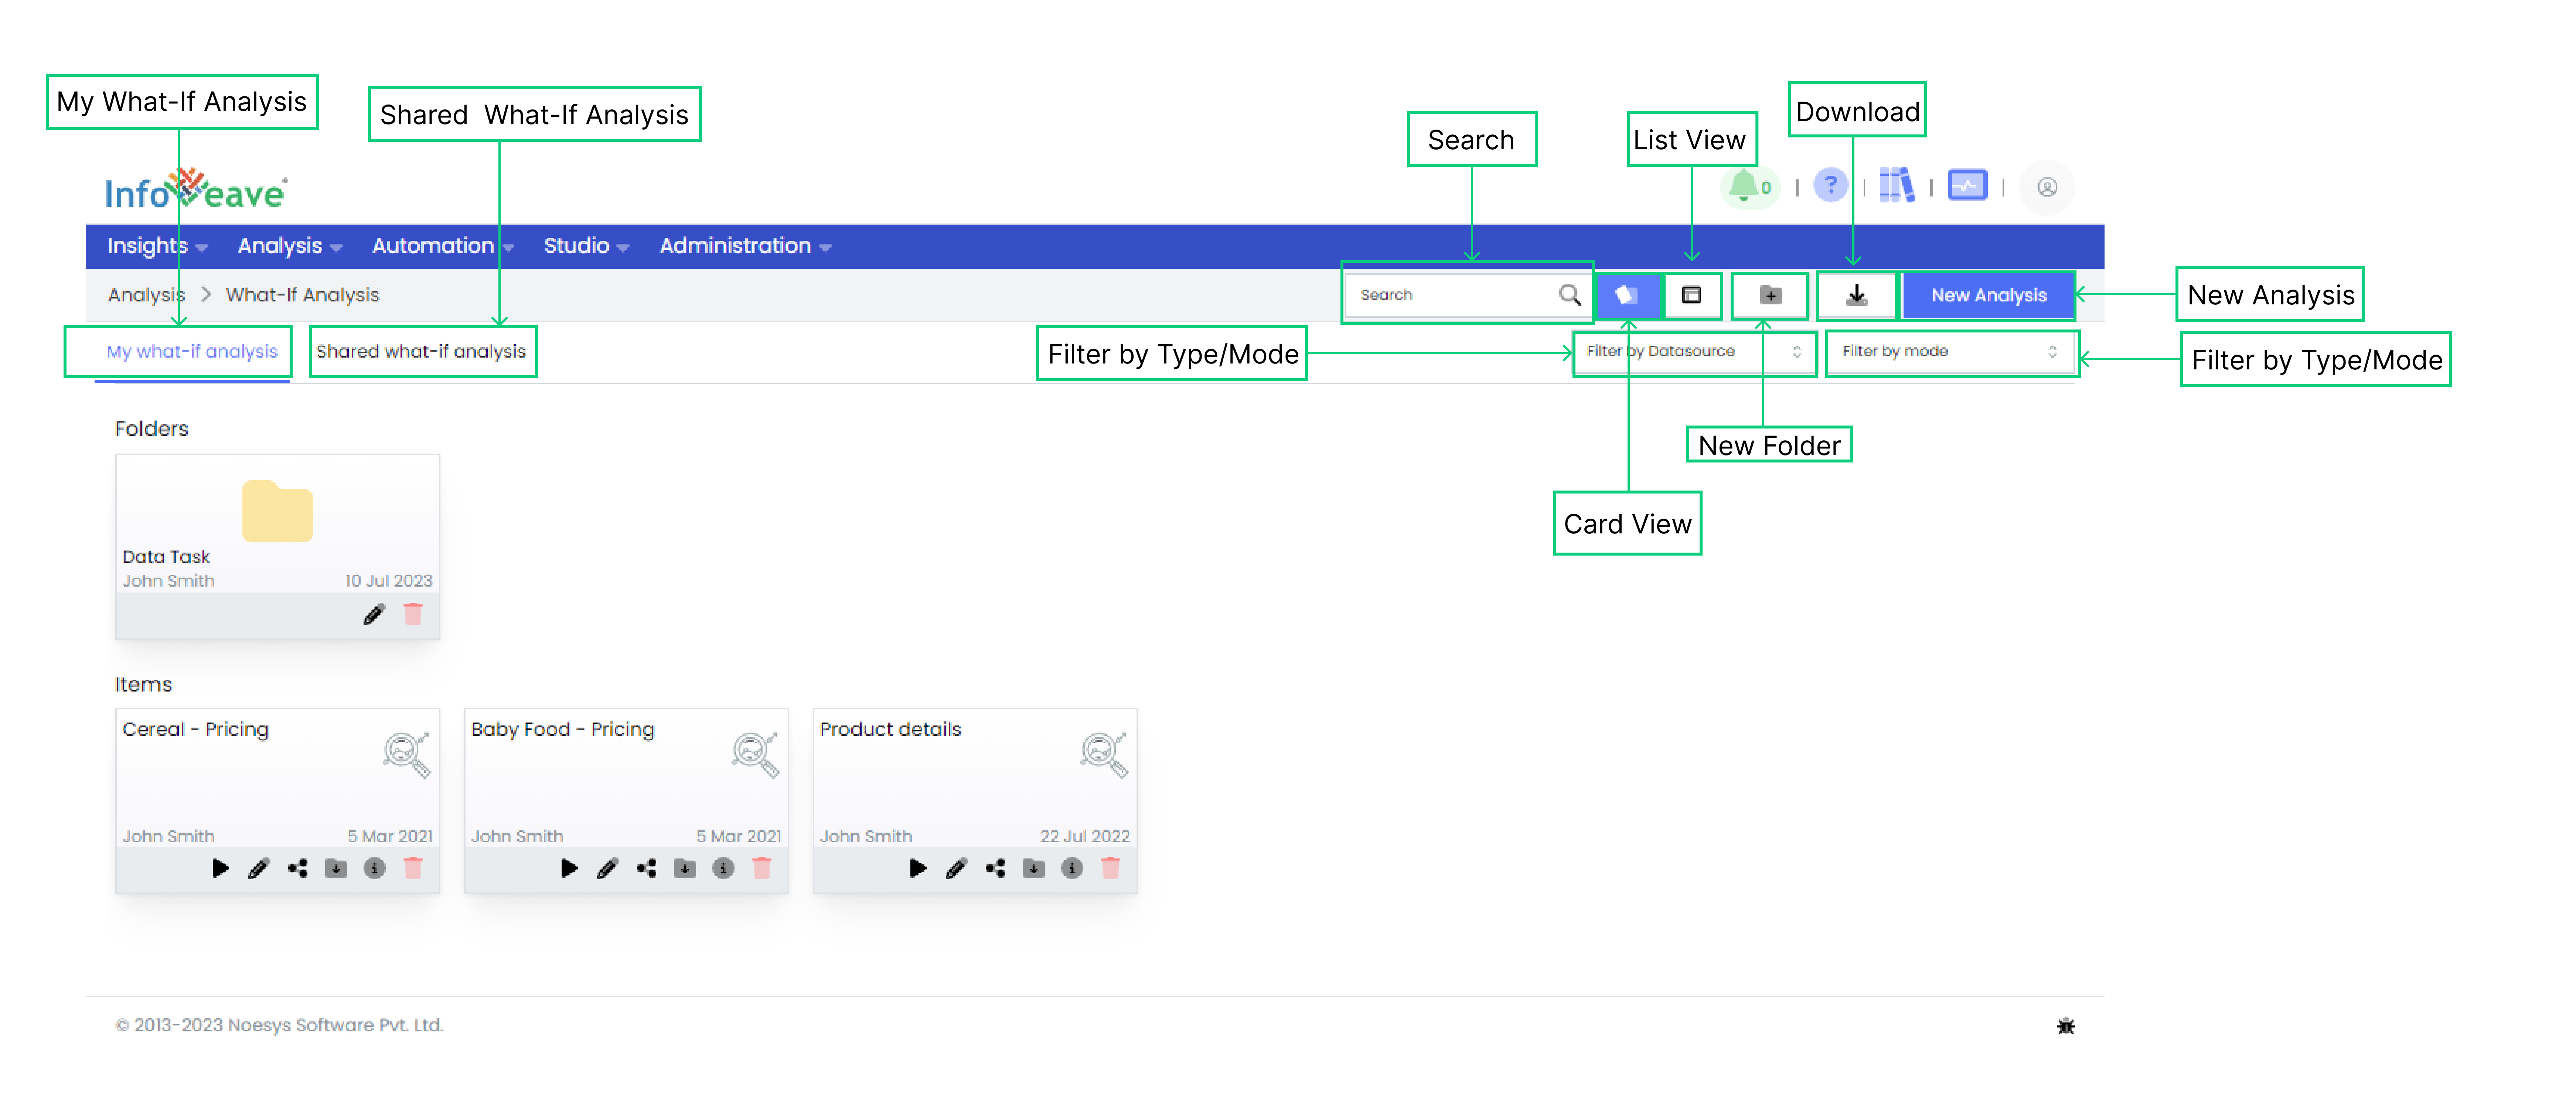Share the Product details analysis
Screen dimensions: 2576x1120
(x=995, y=868)
